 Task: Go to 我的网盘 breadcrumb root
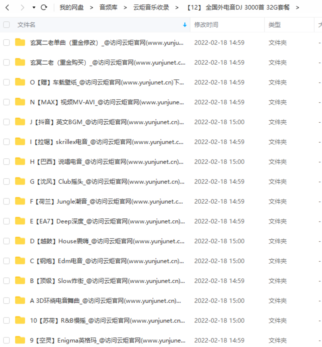(71, 8)
